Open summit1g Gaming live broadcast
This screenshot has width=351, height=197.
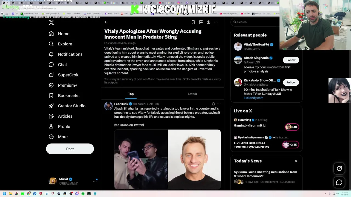click(x=250, y=126)
